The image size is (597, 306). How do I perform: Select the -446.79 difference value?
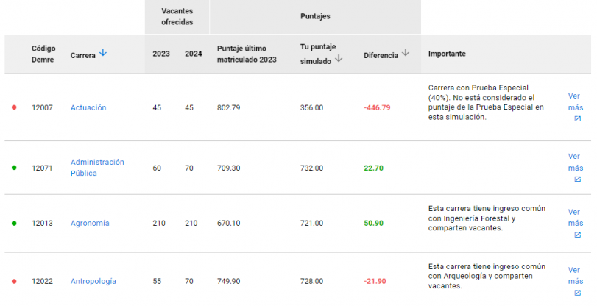(x=377, y=107)
